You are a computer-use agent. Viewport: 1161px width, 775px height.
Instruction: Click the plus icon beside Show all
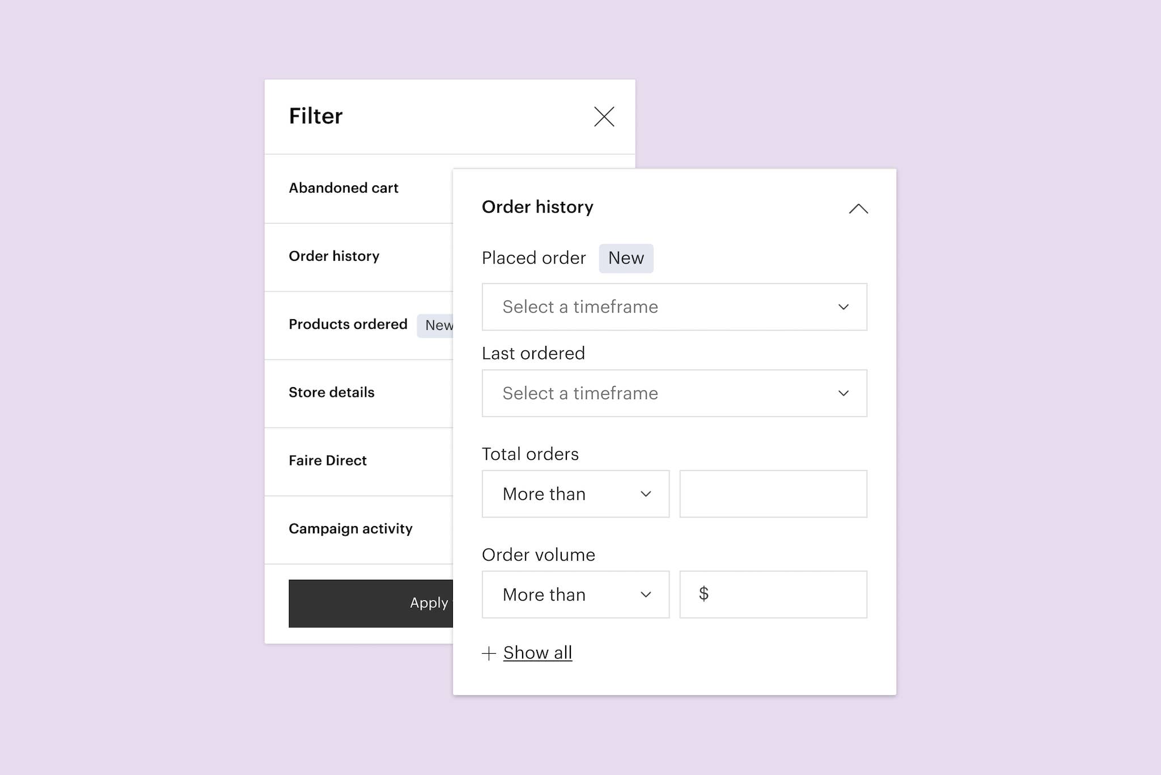489,654
